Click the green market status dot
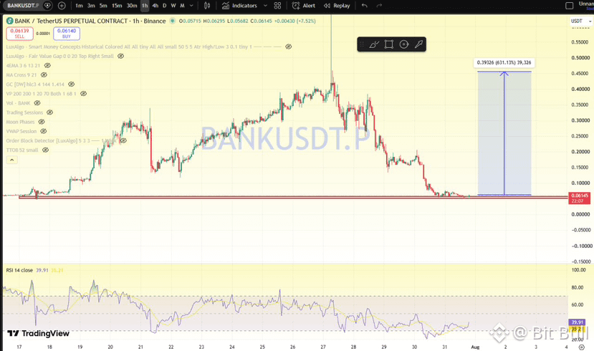This screenshot has height=351, width=594. [x=173, y=21]
